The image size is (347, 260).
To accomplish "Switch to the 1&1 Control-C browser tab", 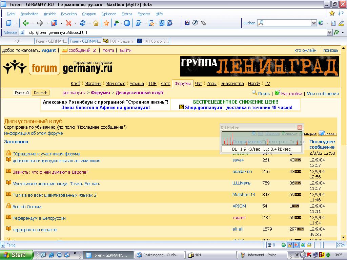I will click(153, 41).
